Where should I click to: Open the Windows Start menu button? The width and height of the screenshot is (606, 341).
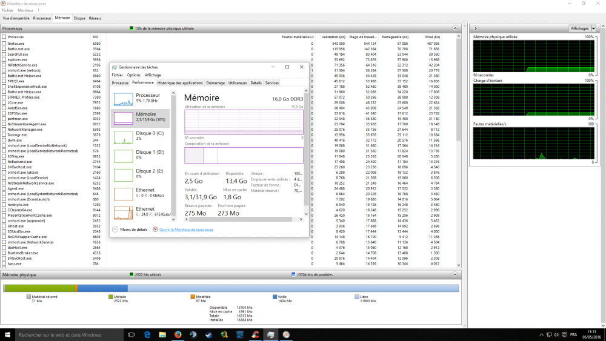(x=7, y=334)
